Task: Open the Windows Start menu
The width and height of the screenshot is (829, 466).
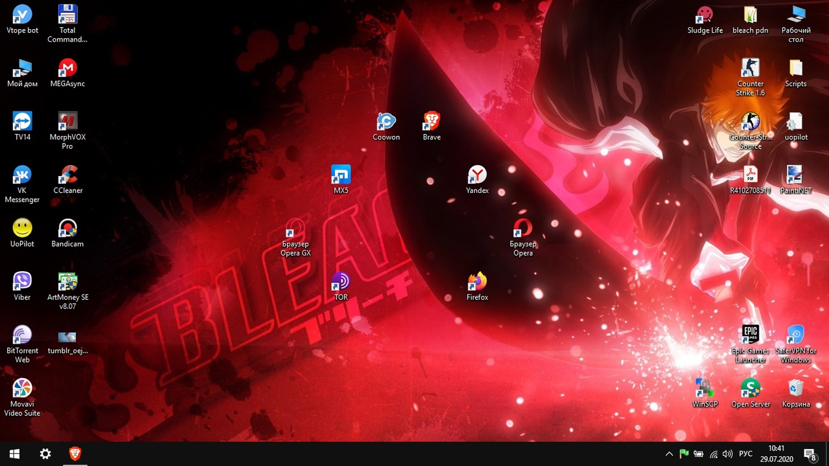Action: pos(14,454)
